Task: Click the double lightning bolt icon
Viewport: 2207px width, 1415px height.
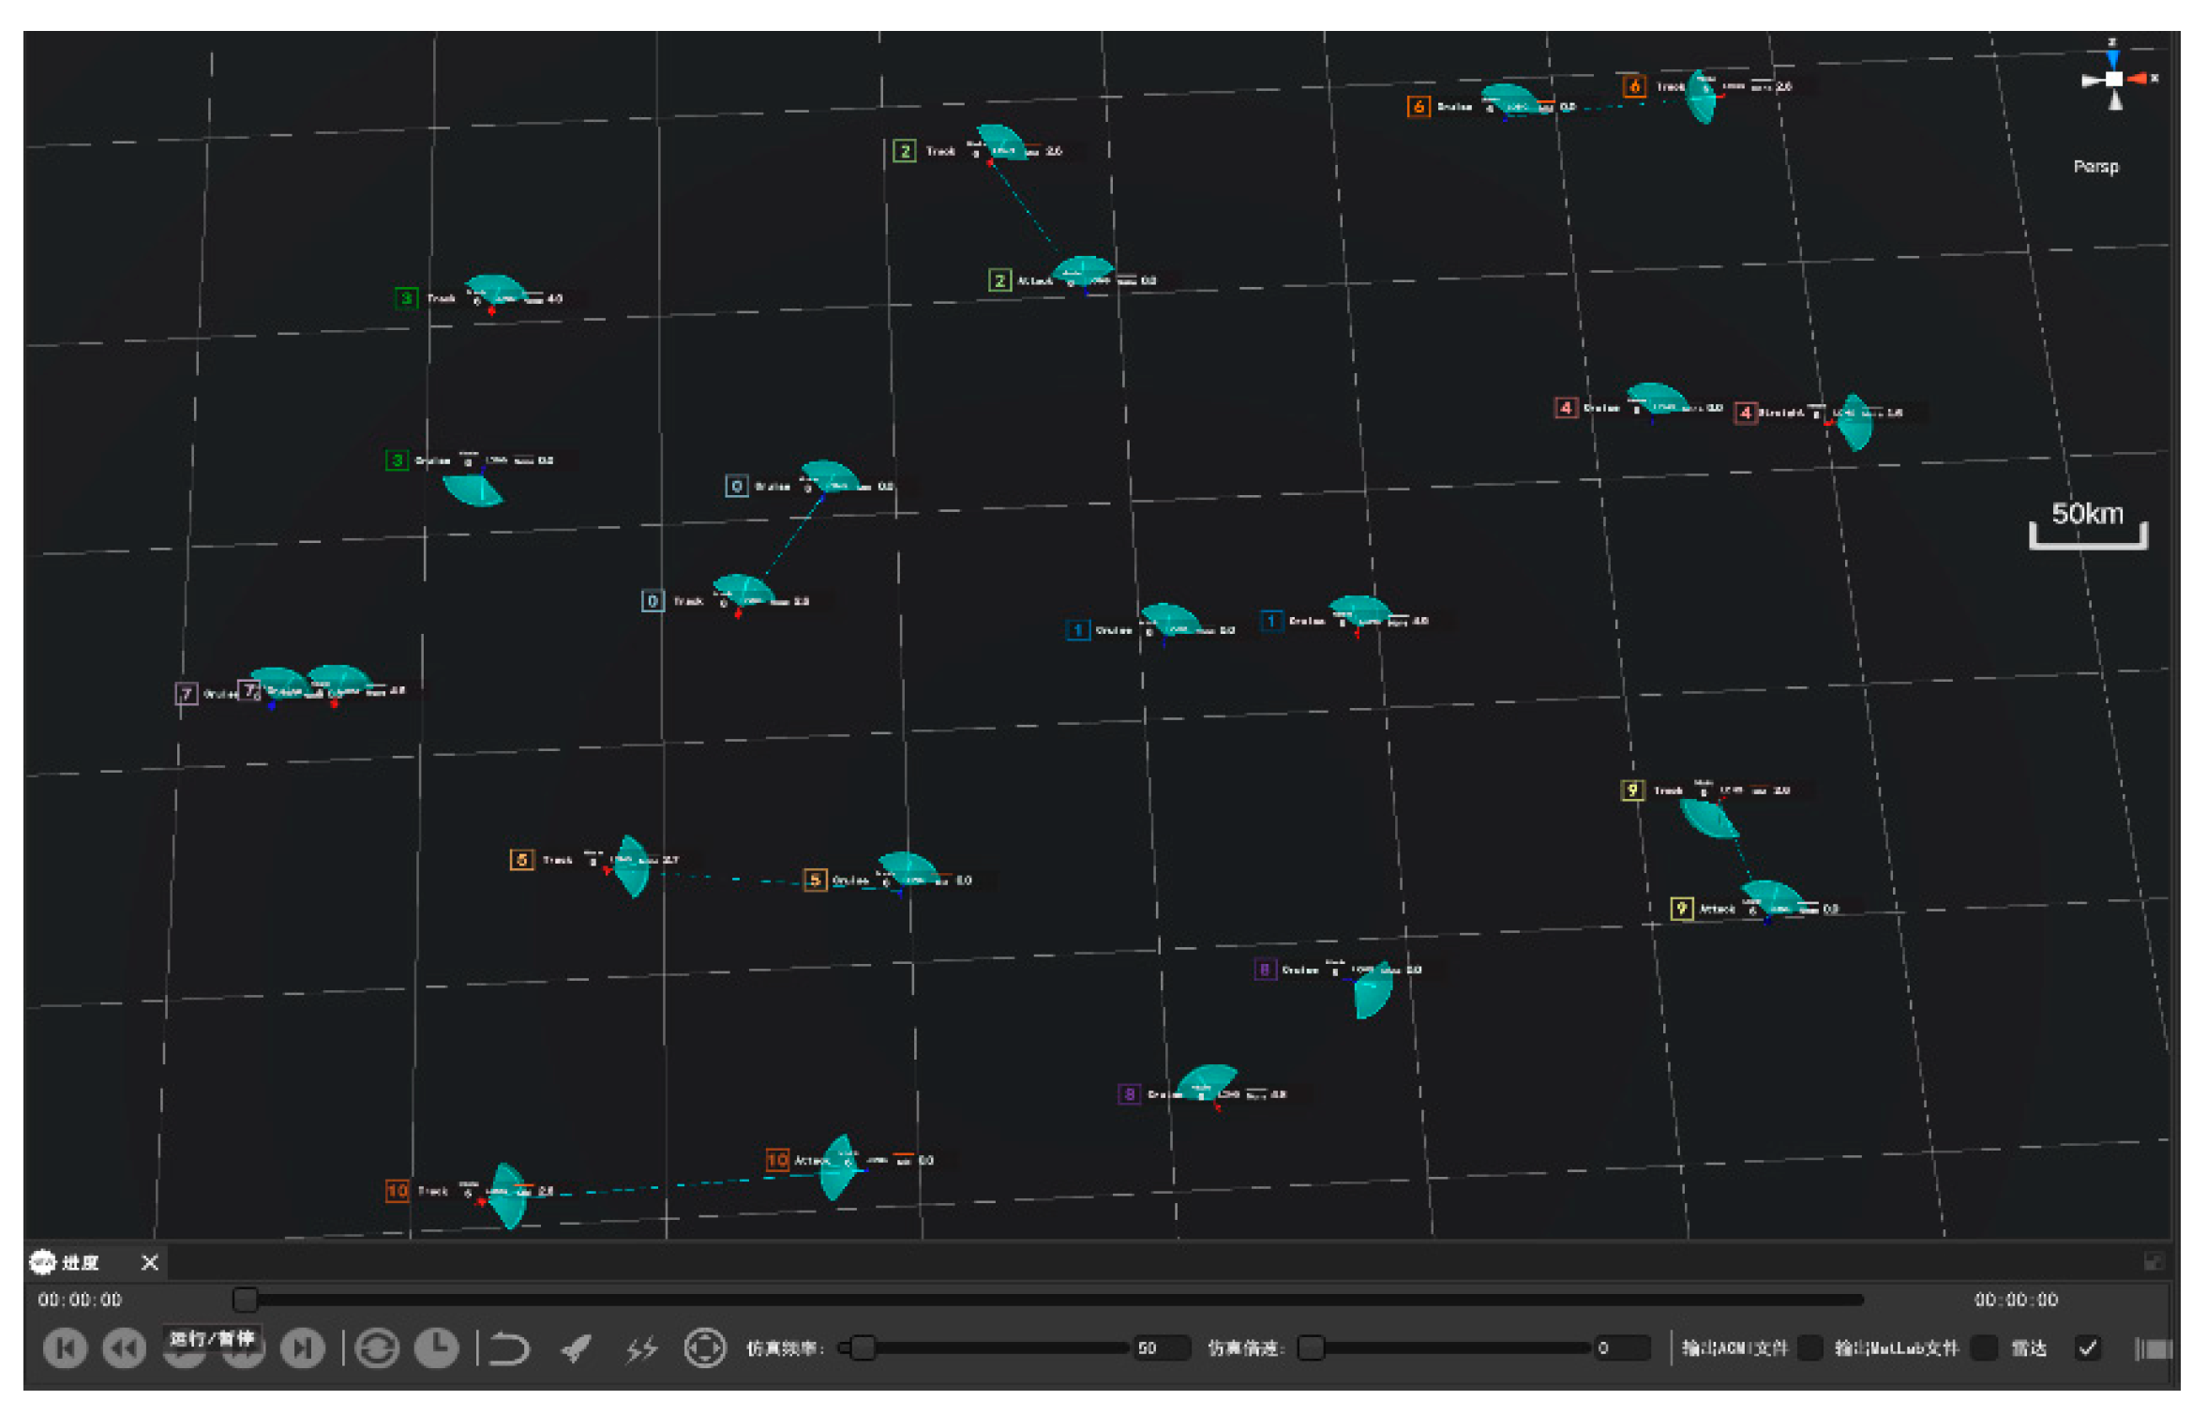Action: [641, 1349]
